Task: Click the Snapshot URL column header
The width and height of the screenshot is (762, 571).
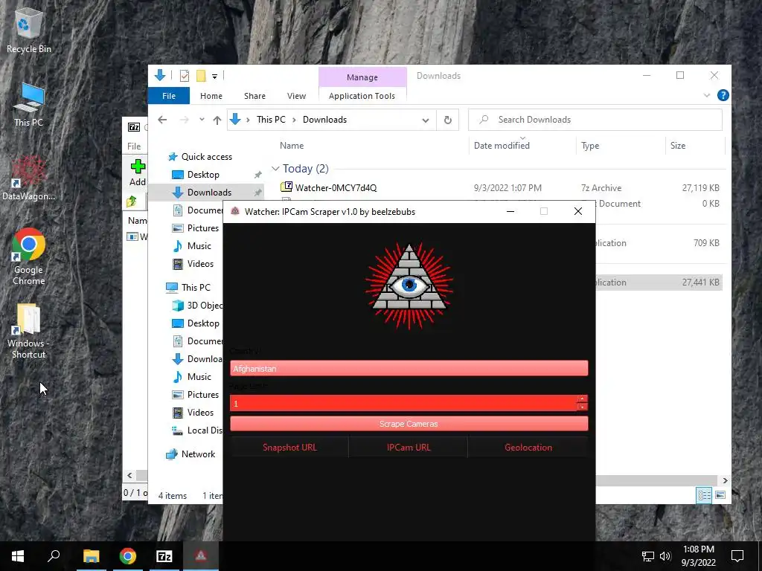Action: (289, 447)
